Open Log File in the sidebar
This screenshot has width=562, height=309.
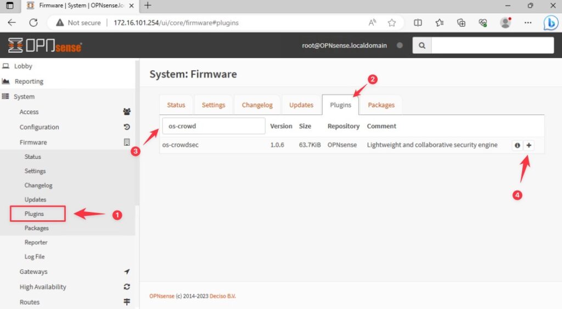coord(35,256)
